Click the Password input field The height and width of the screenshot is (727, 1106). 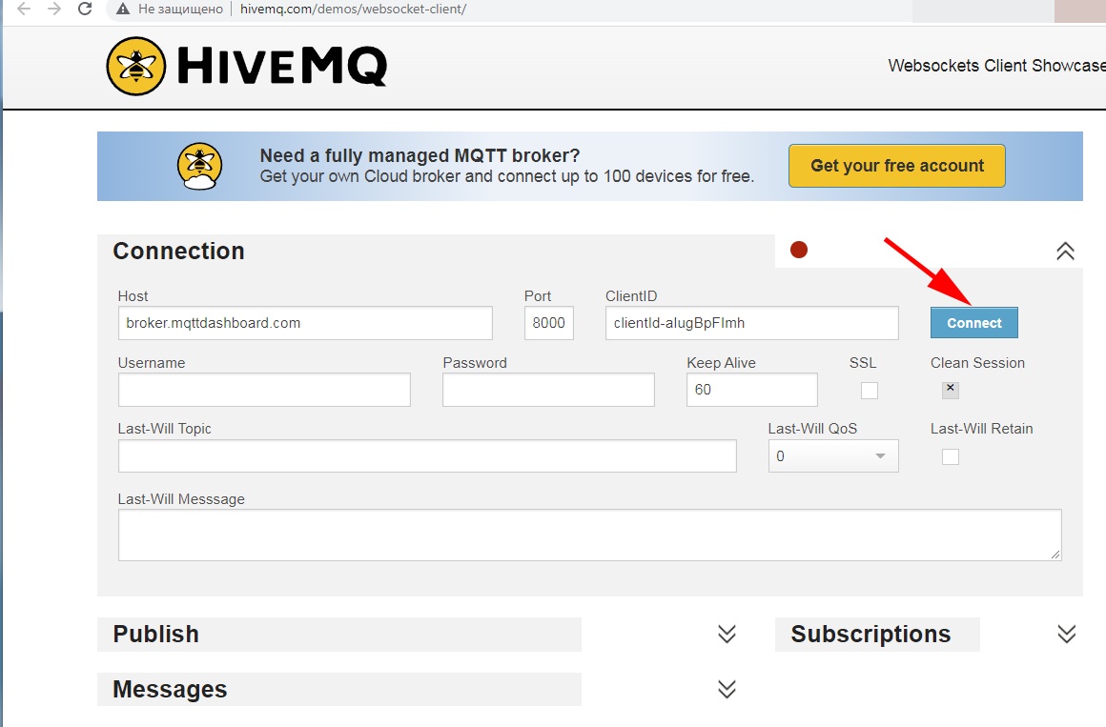[x=549, y=390]
